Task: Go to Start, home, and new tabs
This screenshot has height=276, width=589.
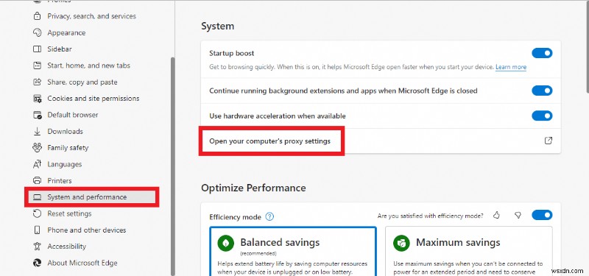Action: (88, 66)
